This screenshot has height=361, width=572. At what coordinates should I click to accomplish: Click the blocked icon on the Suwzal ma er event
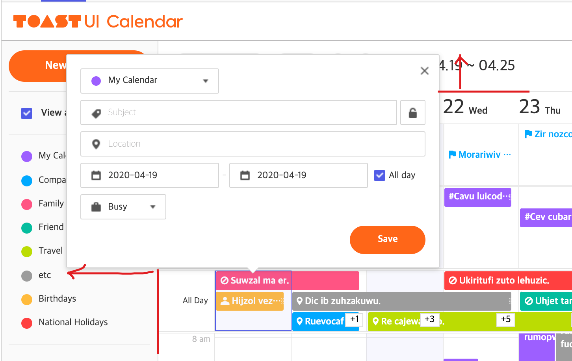point(224,280)
